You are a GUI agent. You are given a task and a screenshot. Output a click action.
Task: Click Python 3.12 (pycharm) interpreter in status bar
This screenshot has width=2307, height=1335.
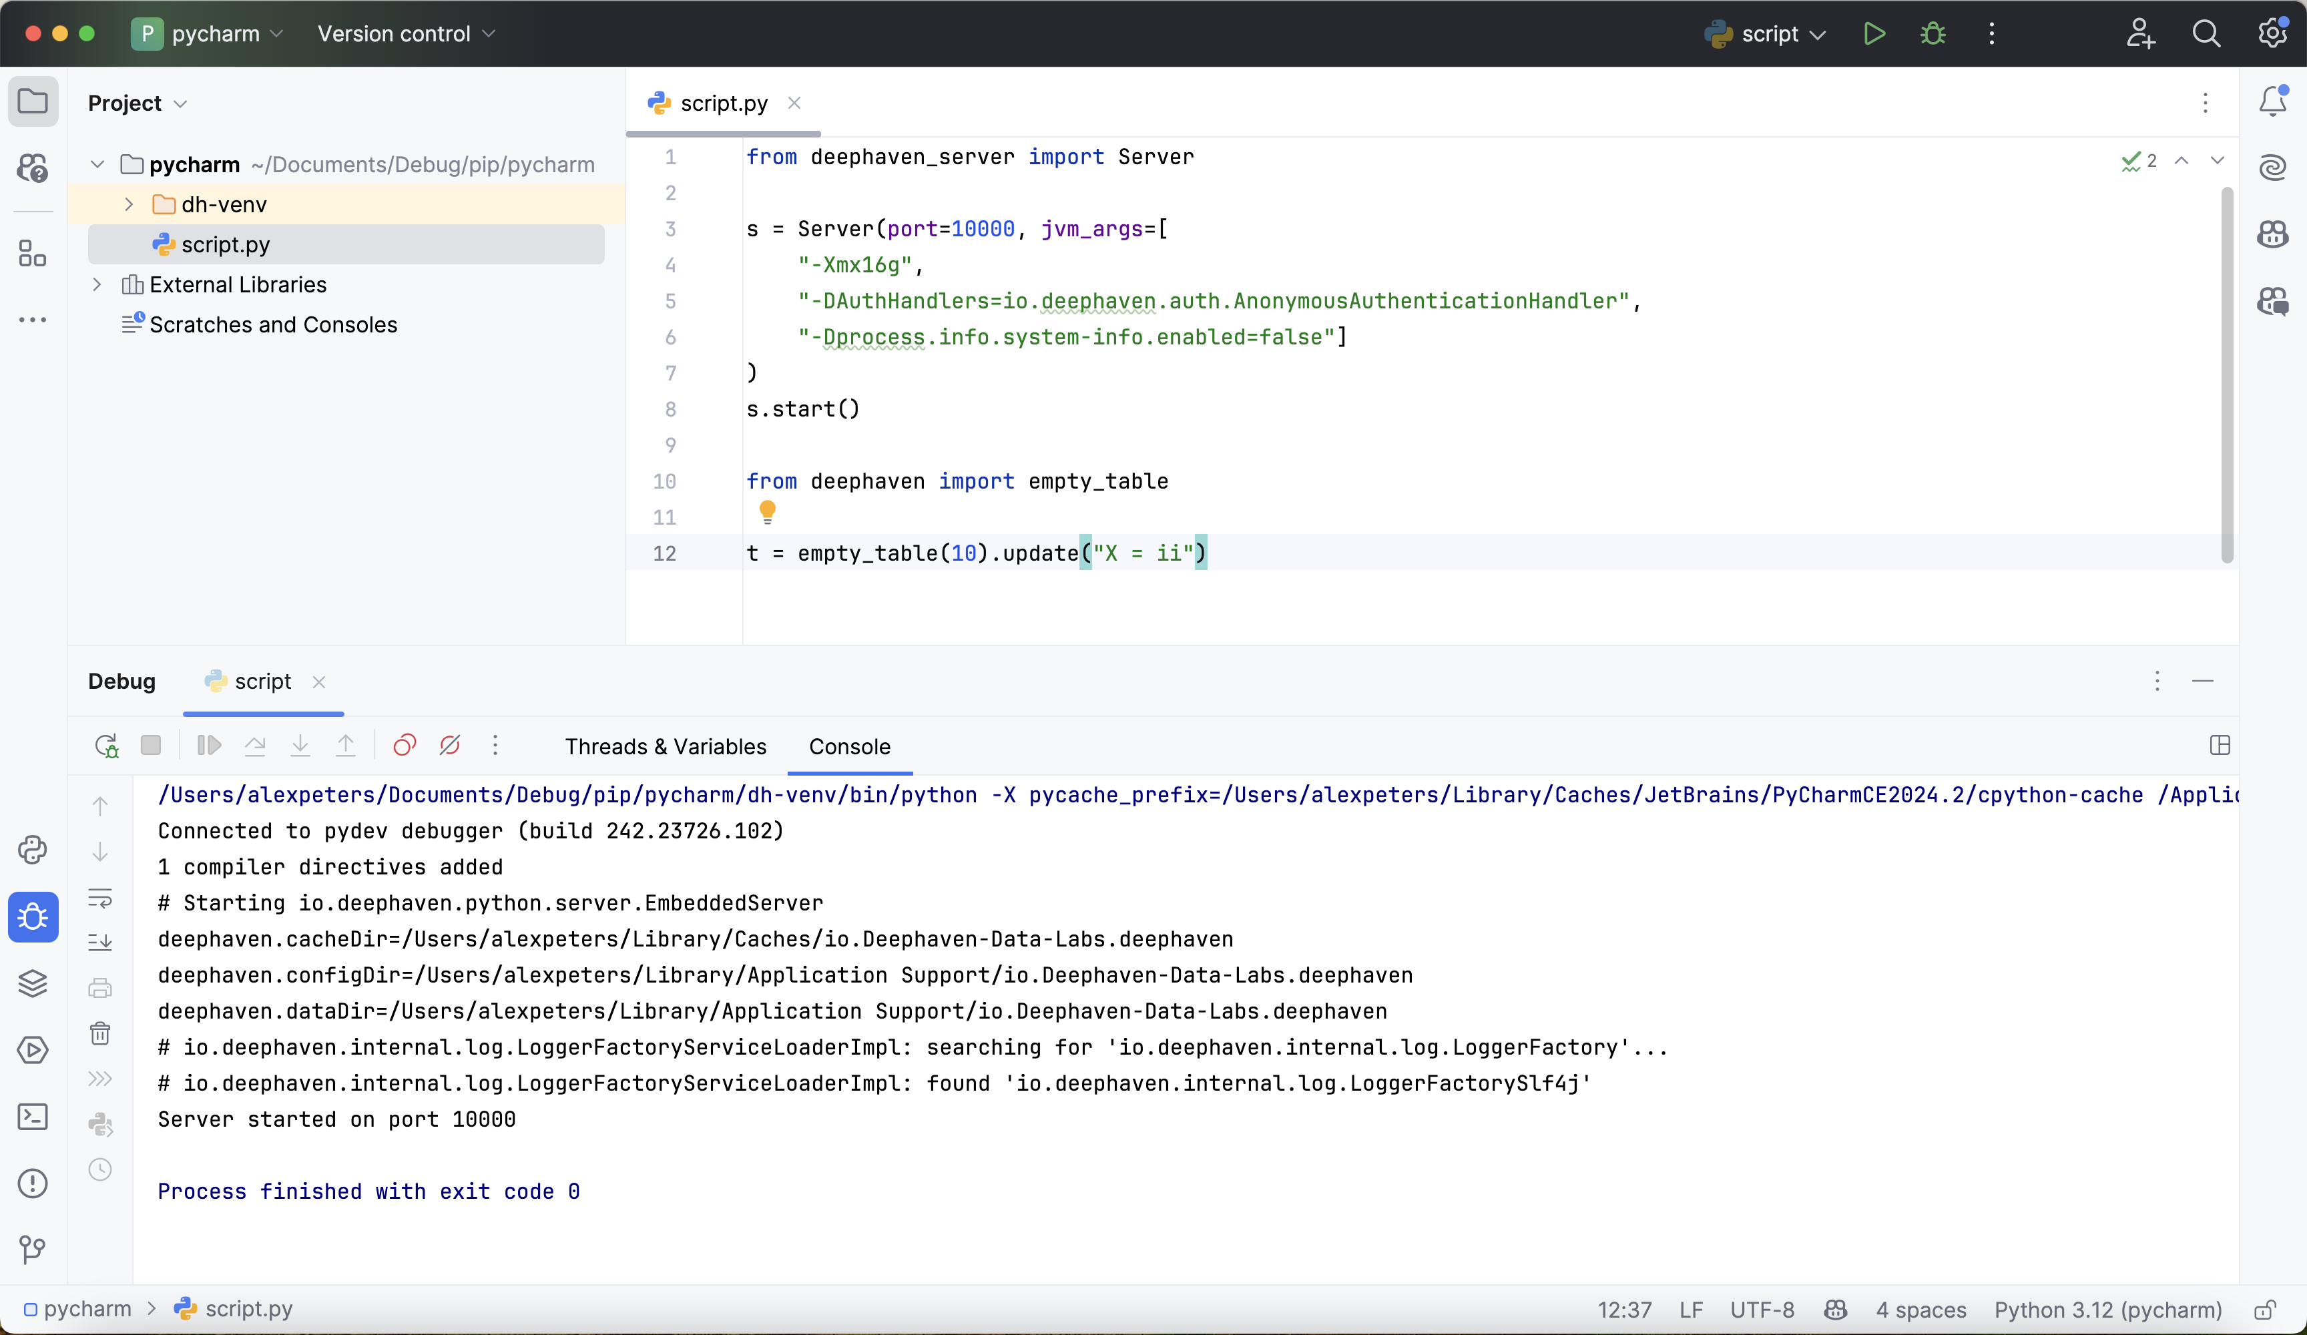(2107, 1310)
